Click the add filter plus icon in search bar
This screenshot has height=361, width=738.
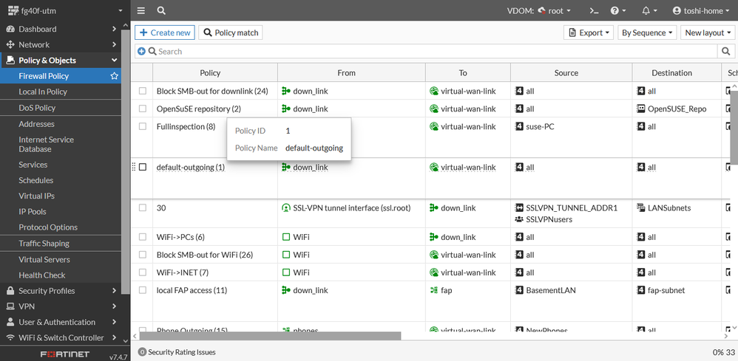[x=141, y=52]
